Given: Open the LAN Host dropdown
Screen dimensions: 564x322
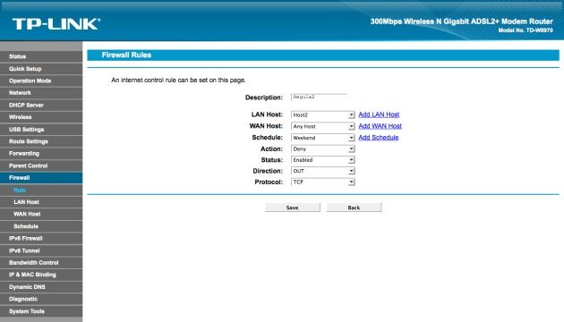Looking at the screenshot, I should pos(322,115).
